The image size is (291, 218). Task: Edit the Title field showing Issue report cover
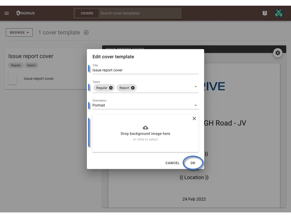click(145, 70)
